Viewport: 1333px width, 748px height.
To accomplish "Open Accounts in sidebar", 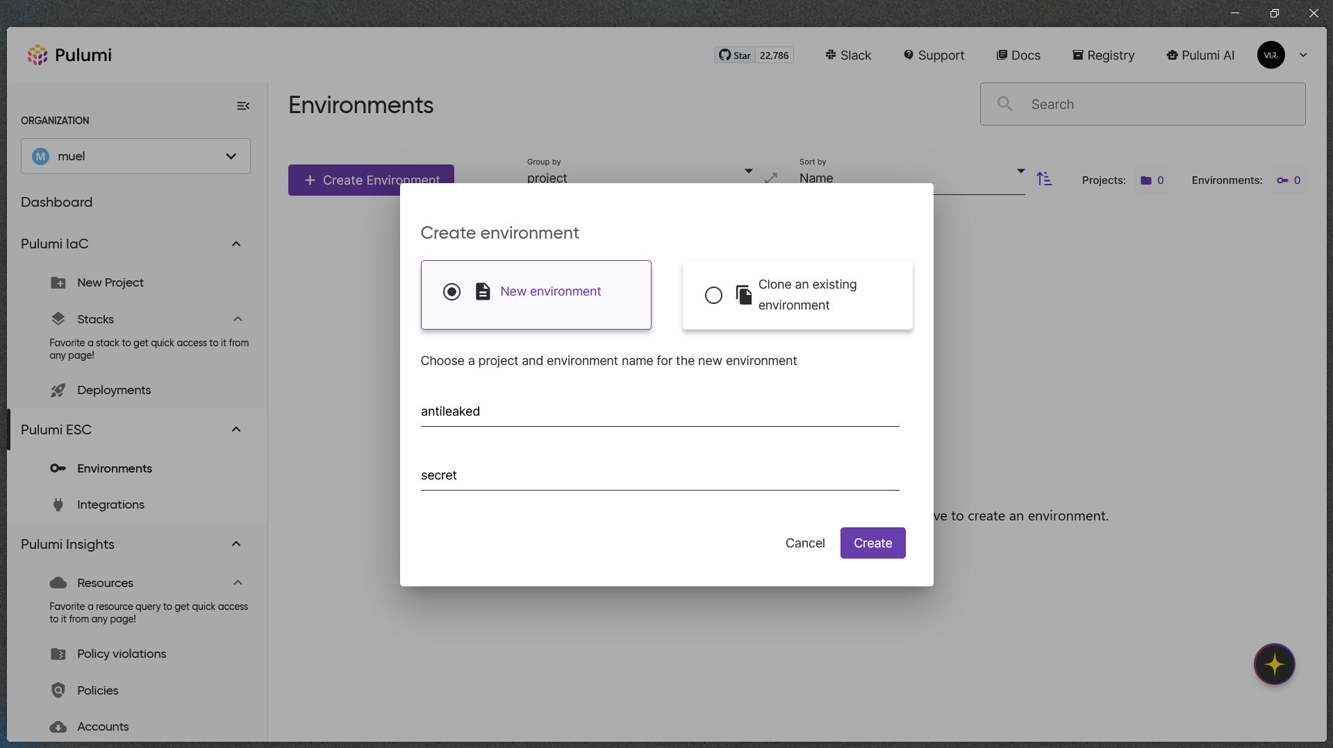I will point(103,726).
